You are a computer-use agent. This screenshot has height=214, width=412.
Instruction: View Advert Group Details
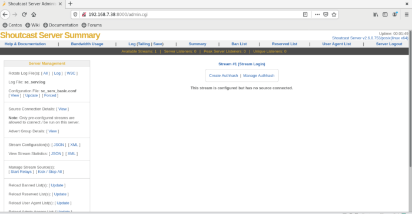pos(52,131)
